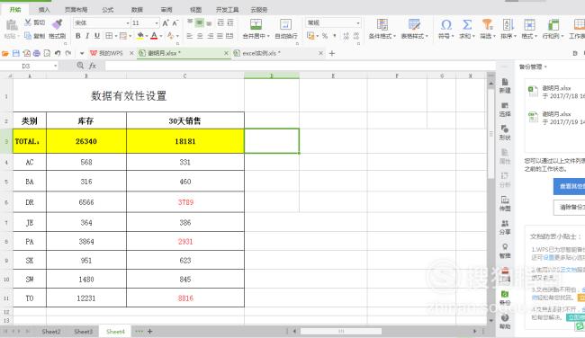Toggle underline formatting

97,36
